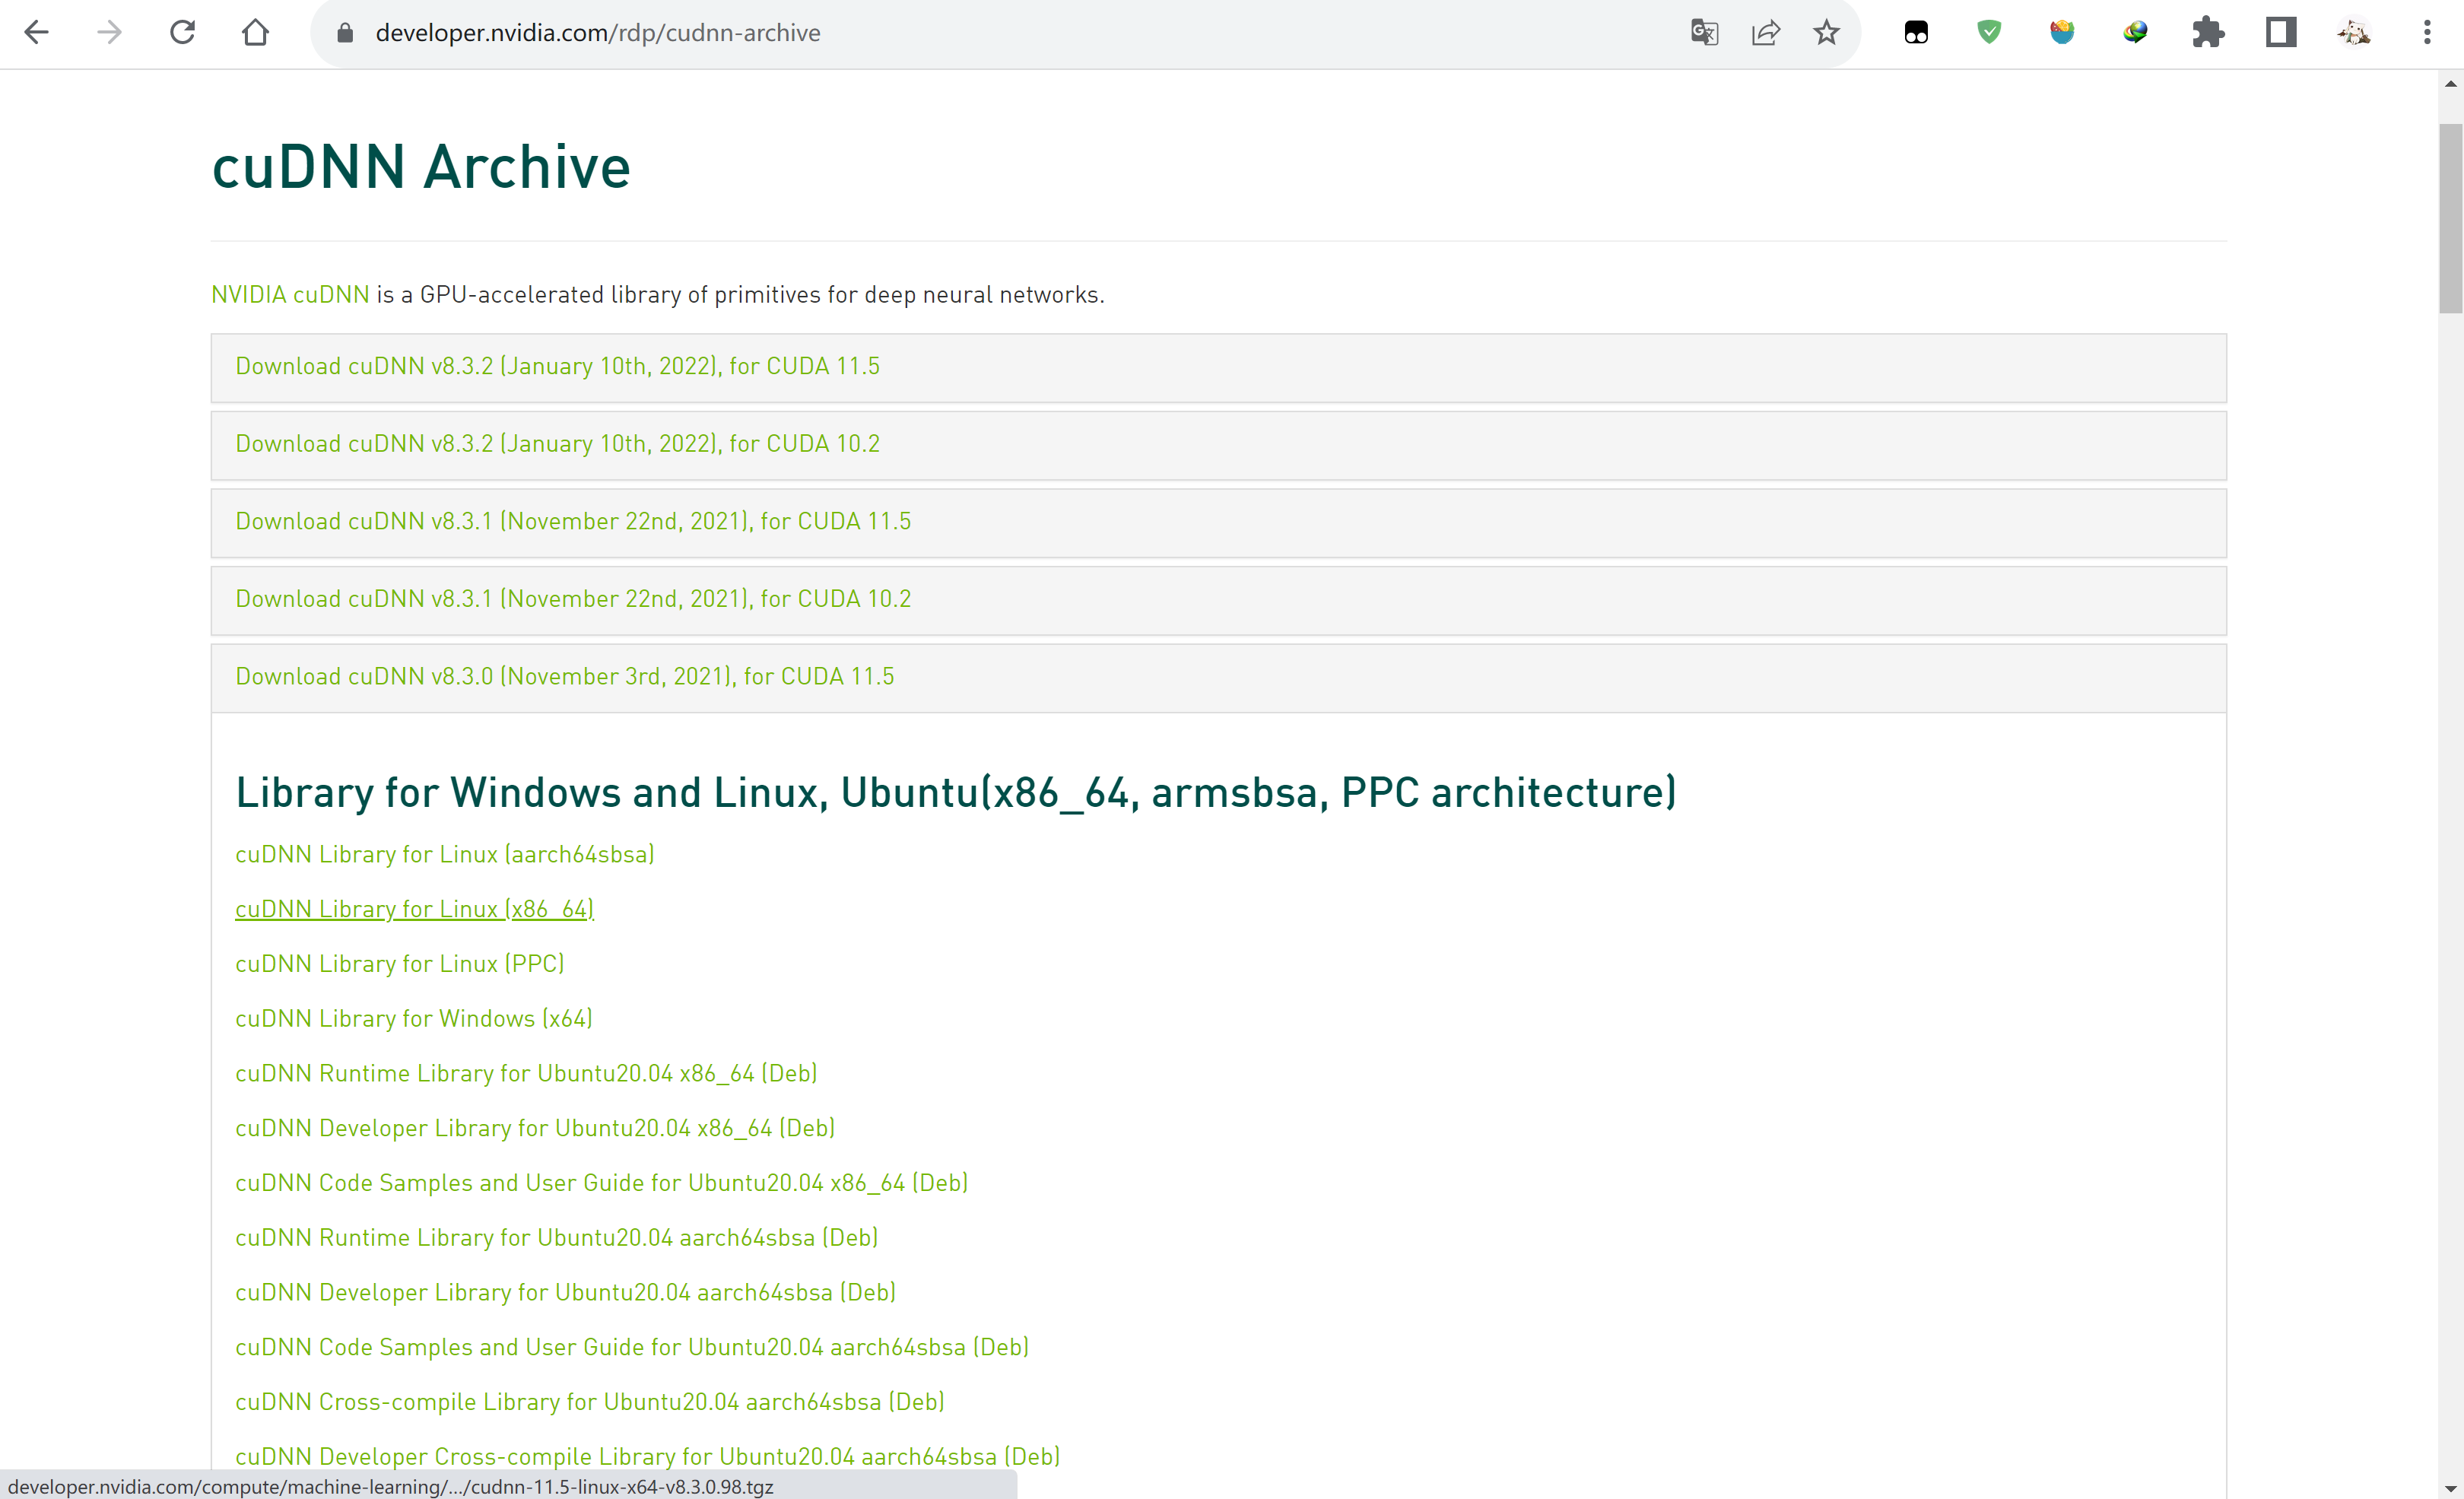Expand cuDNN v8.3.1 for CUDA 11.5
The width and height of the screenshot is (2464, 1499).
[573, 521]
